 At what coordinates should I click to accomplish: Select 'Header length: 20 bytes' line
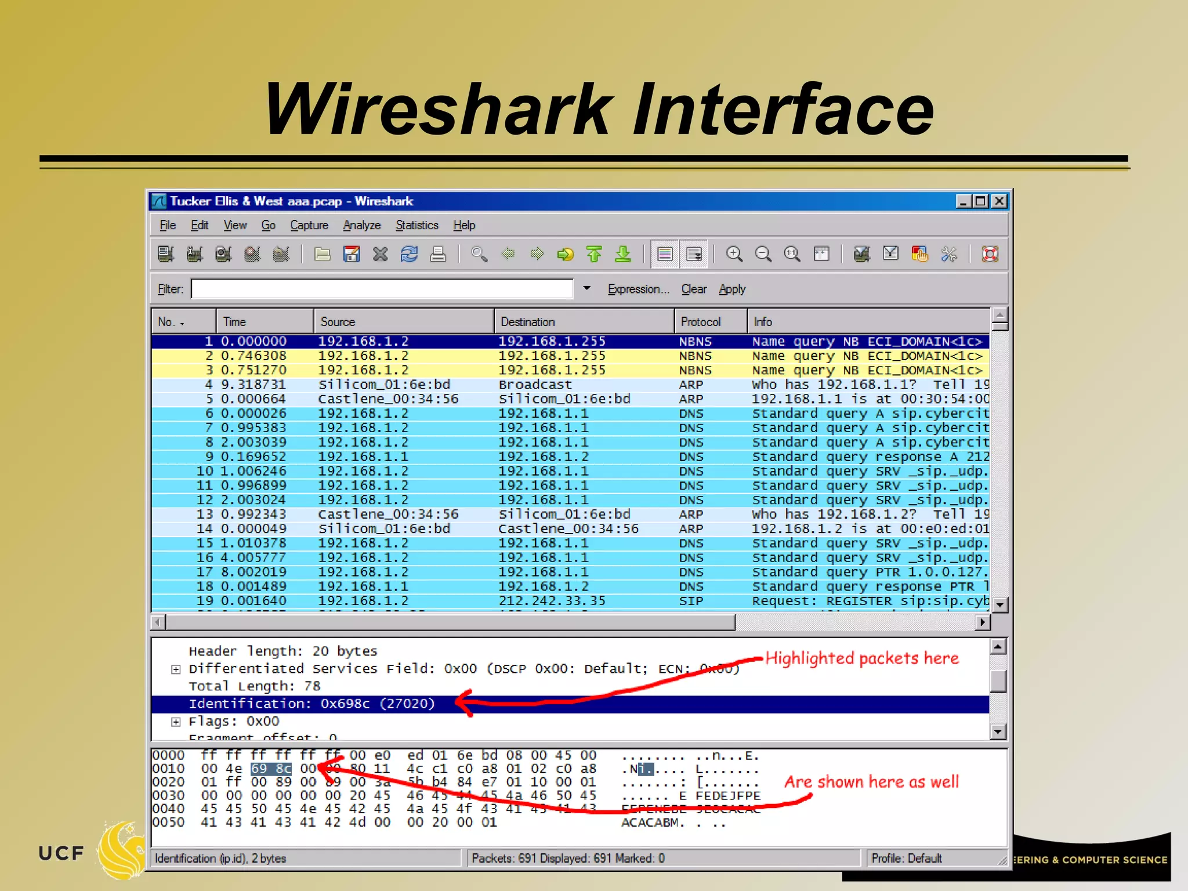tap(282, 651)
